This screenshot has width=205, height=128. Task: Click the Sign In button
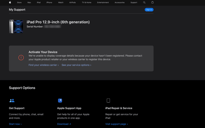(149, 10)
